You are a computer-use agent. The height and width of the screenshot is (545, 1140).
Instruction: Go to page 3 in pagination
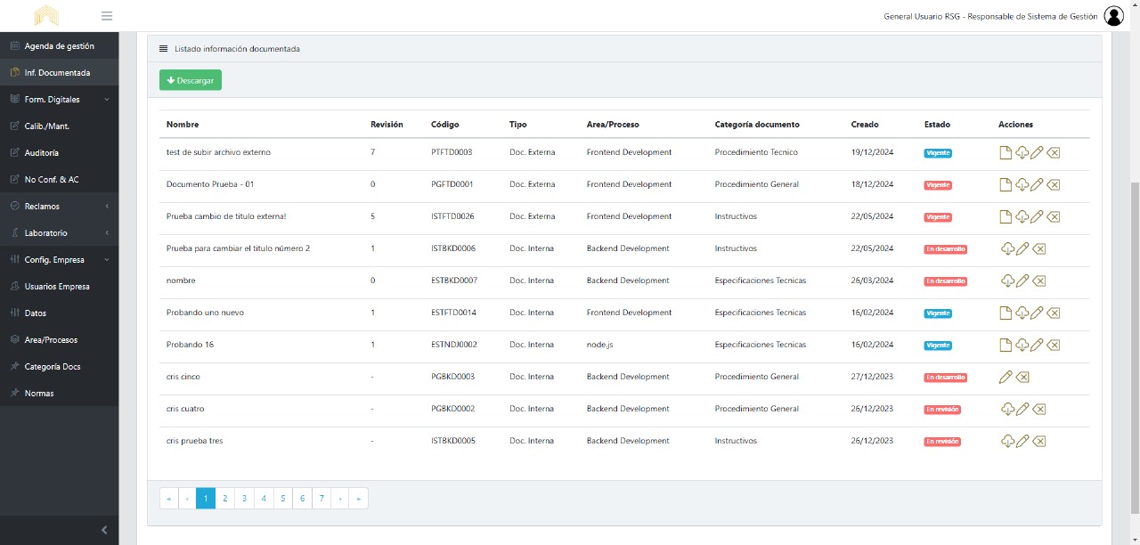tap(244, 499)
